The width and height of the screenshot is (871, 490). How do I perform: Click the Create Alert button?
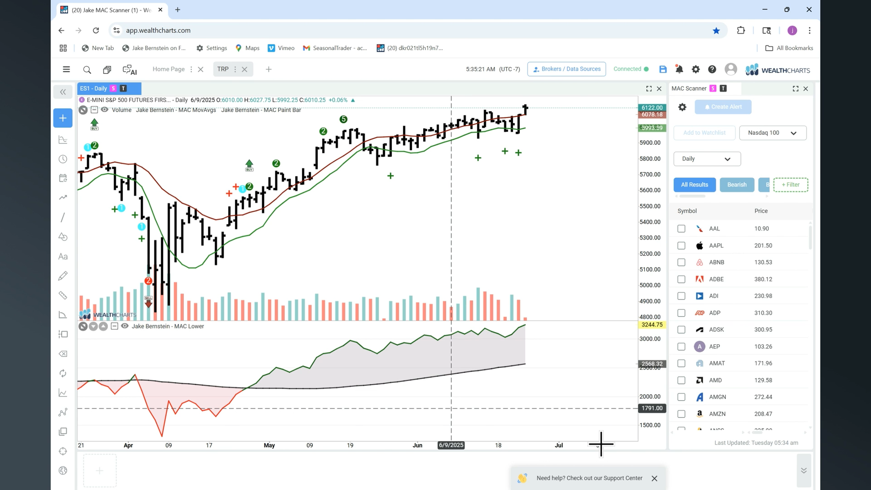tap(723, 107)
